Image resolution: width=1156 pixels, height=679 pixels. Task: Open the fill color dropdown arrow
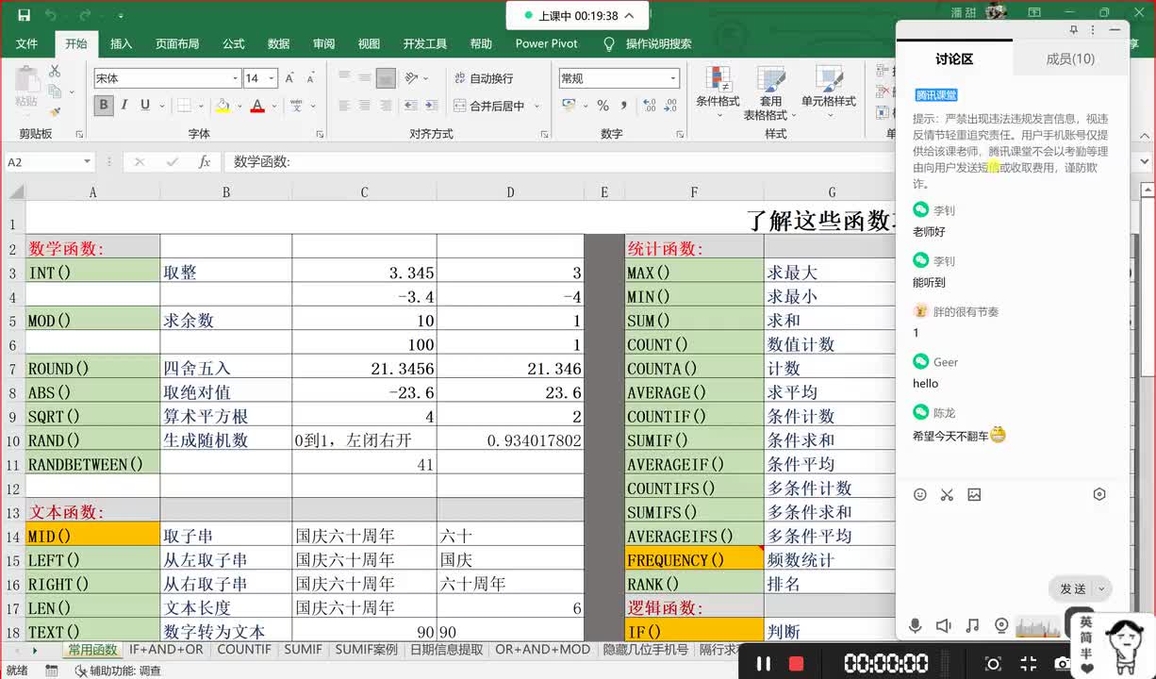coord(239,106)
